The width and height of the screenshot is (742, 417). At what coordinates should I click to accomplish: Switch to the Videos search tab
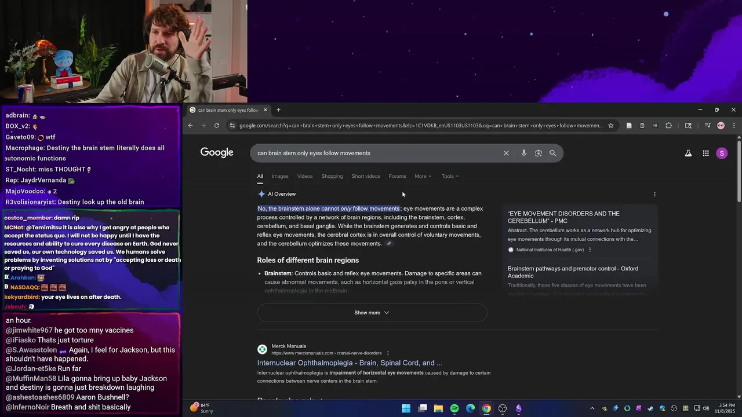[x=305, y=176]
